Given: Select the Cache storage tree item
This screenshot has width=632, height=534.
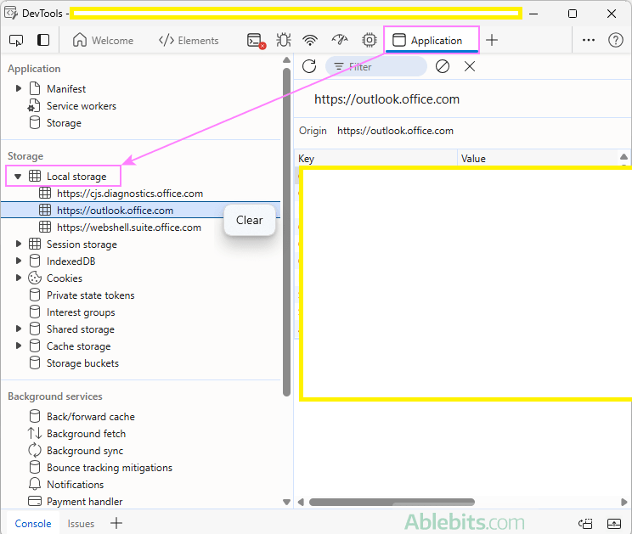Looking at the screenshot, I should click(78, 346).
